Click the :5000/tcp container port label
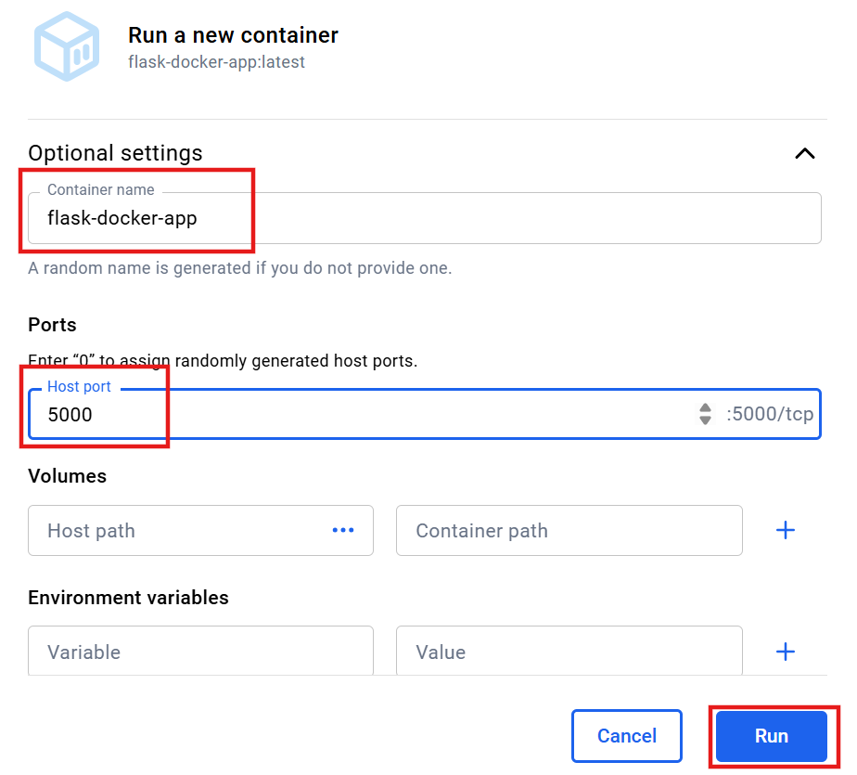 [771, 414]
